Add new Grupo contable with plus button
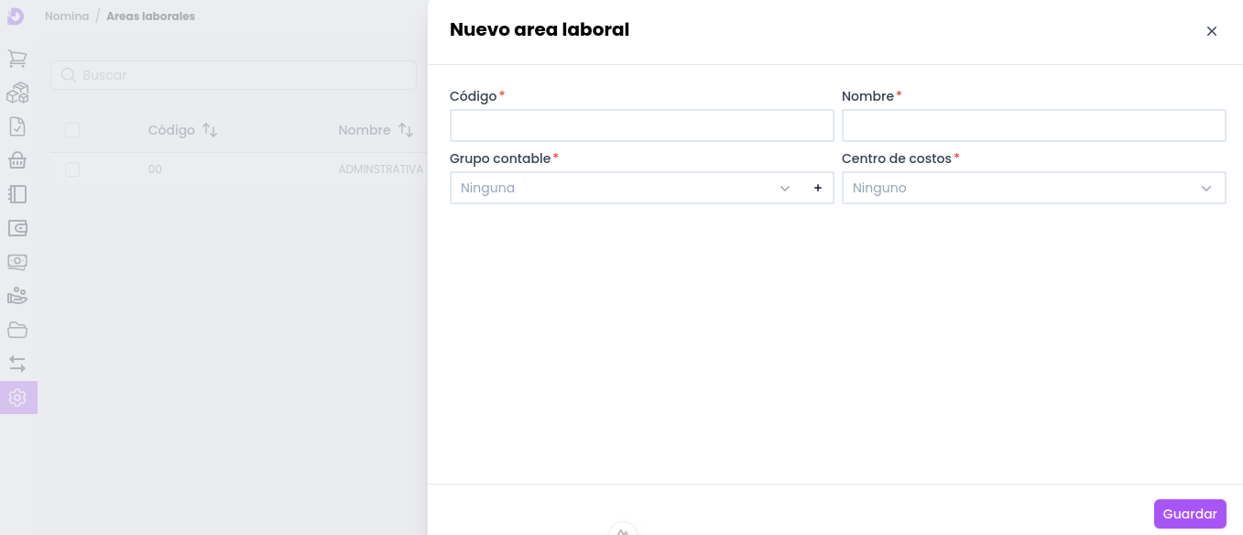Viewport: 1243px width, 535px height. [x=818, y=188]
